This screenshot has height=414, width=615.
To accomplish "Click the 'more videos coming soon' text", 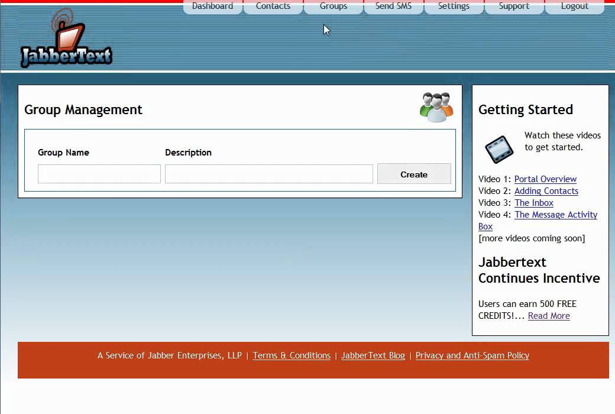I will tap(532, 238).
